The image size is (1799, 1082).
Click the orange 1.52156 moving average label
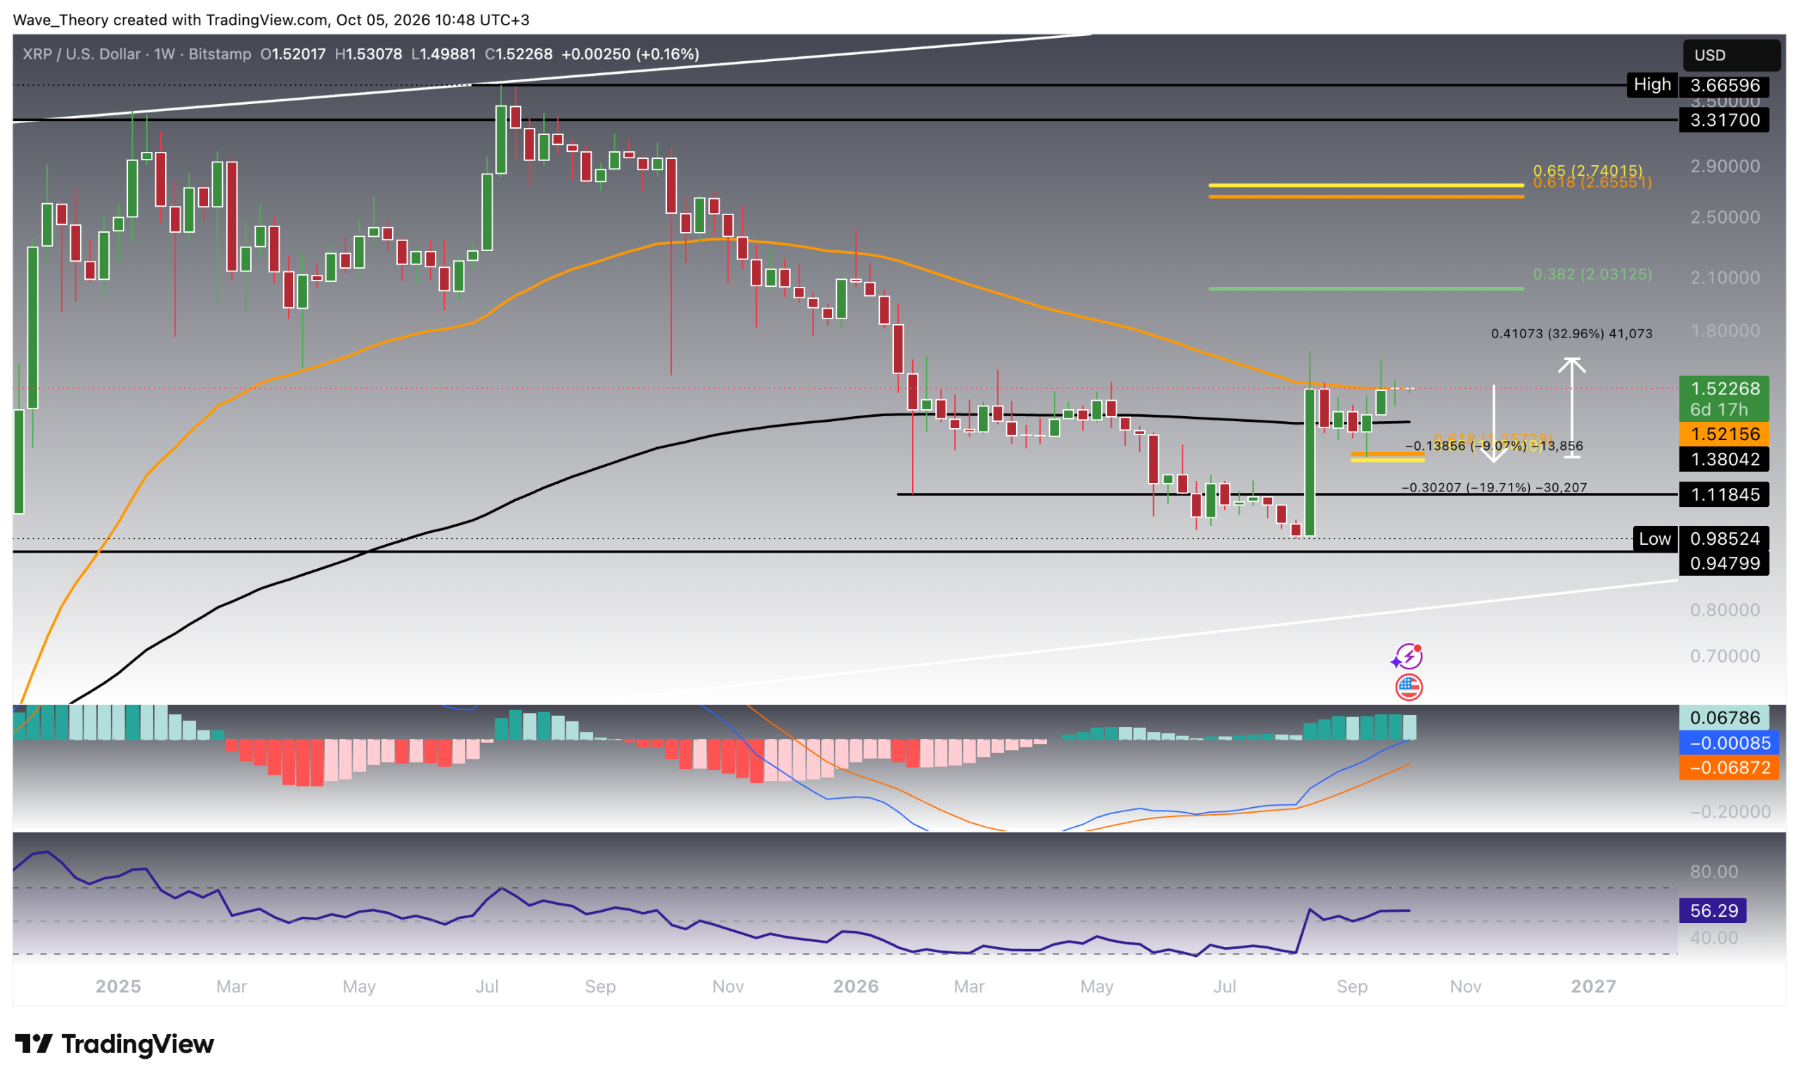point(1723,434)
